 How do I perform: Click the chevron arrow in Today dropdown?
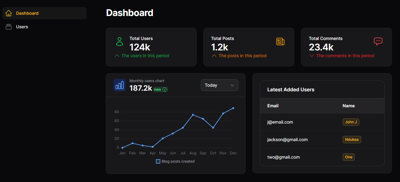pyautogui.click(x=232, y=85)
